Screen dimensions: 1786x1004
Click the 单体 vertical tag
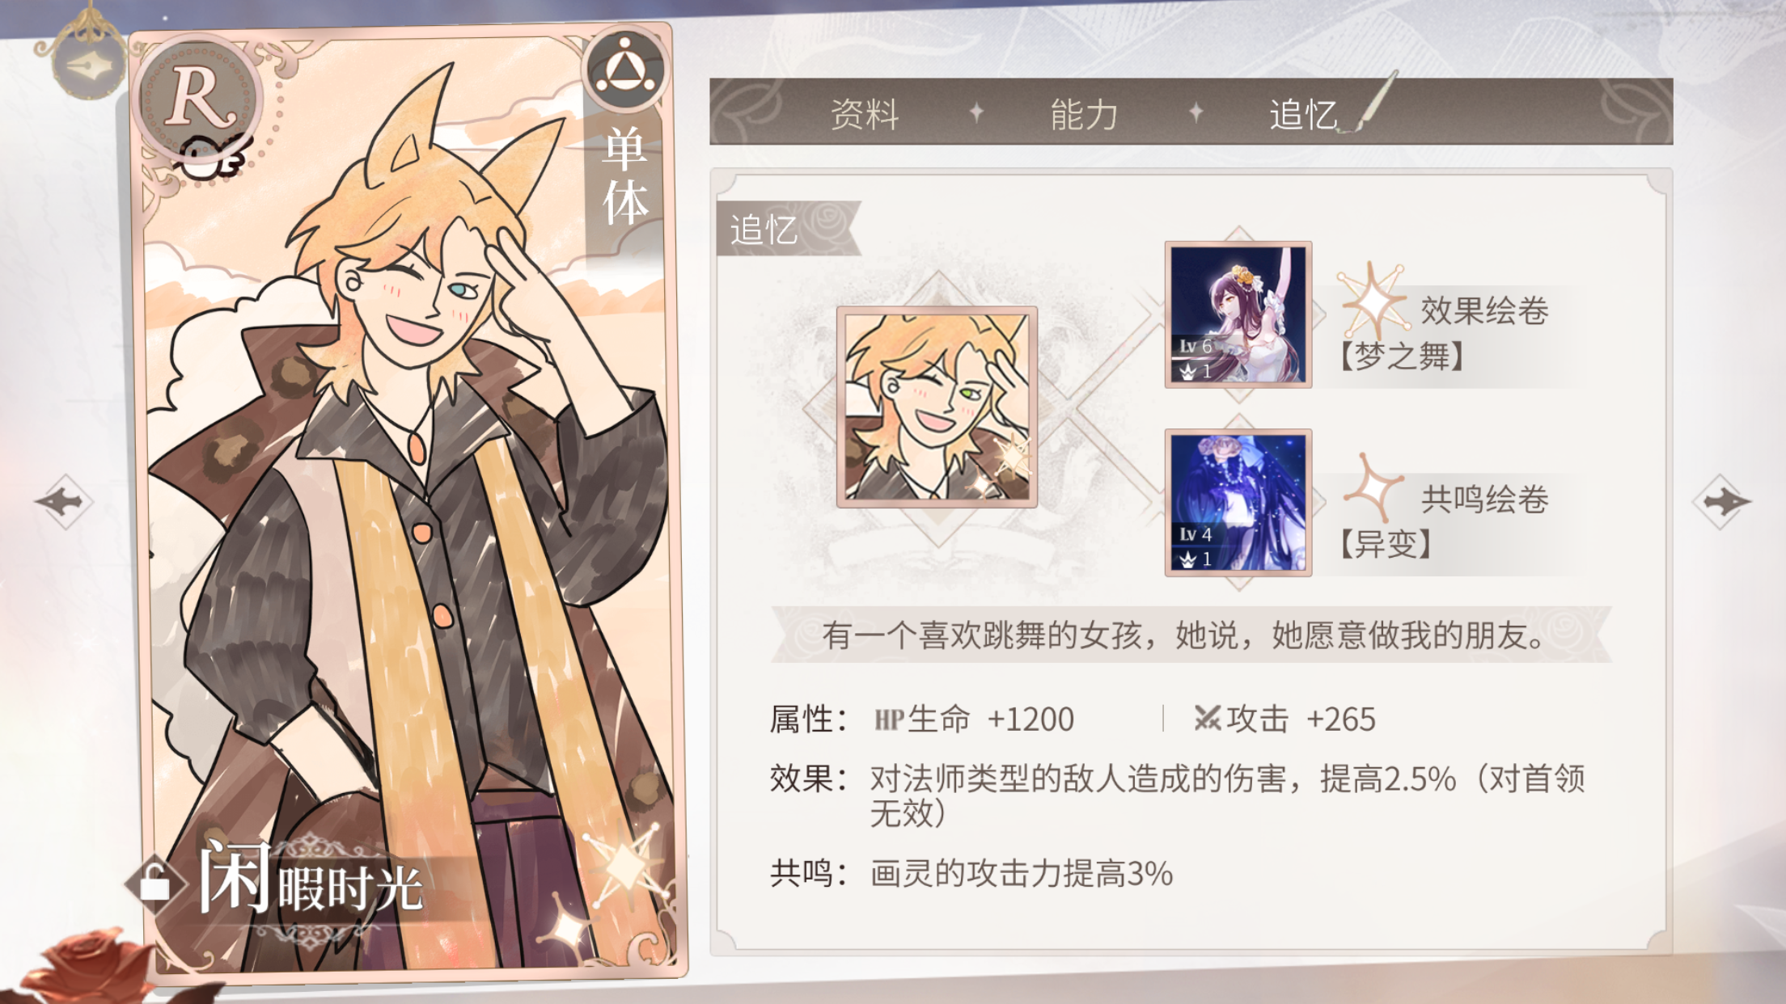click(x=625, y=175)
